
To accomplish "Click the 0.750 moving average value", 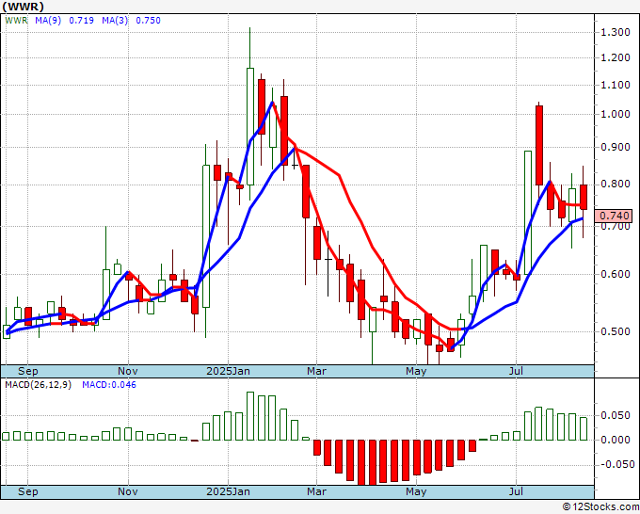I will coord(148,21).
